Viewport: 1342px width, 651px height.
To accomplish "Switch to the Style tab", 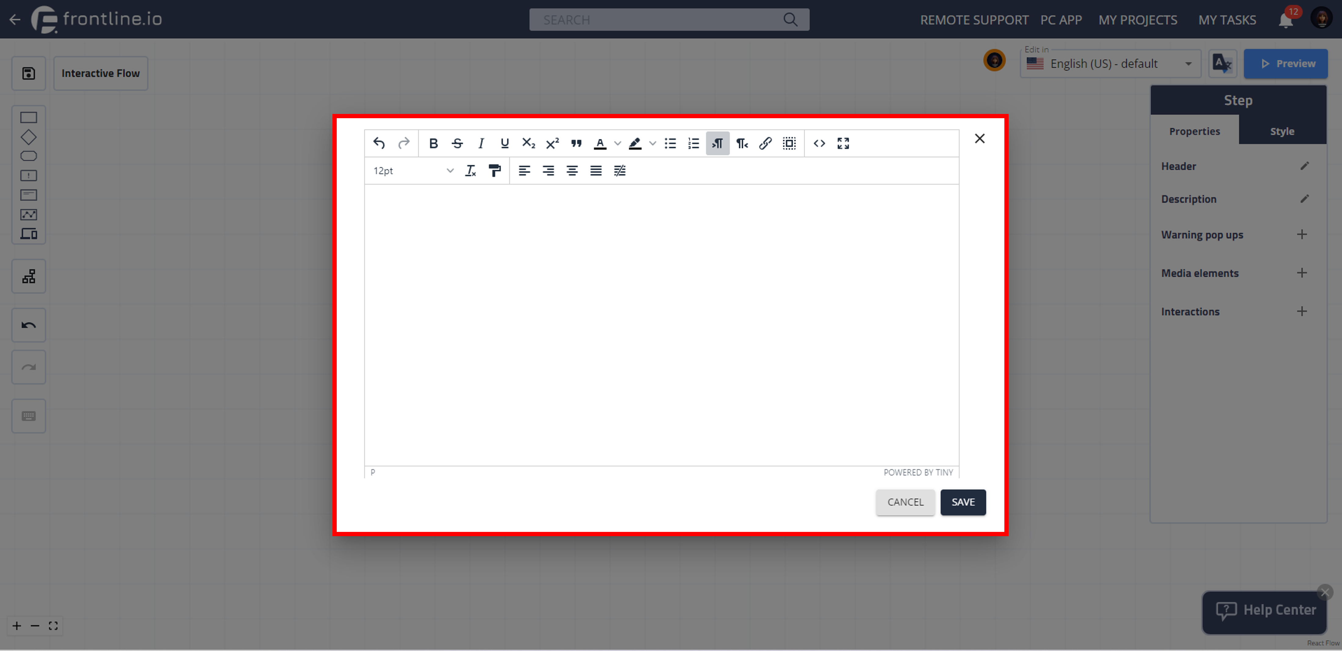I will pos(1282,131).
